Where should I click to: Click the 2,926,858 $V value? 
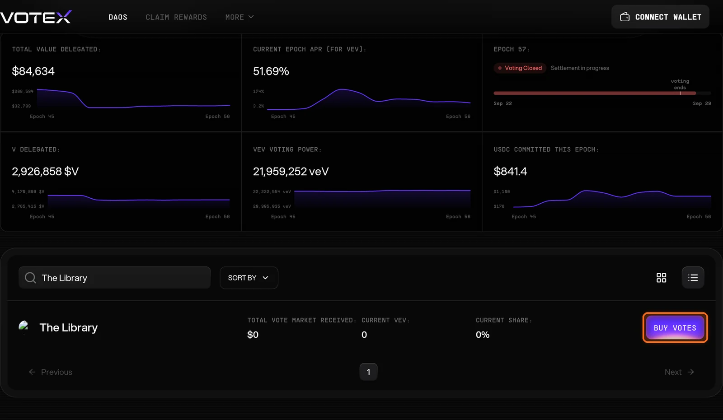point(45,172)
